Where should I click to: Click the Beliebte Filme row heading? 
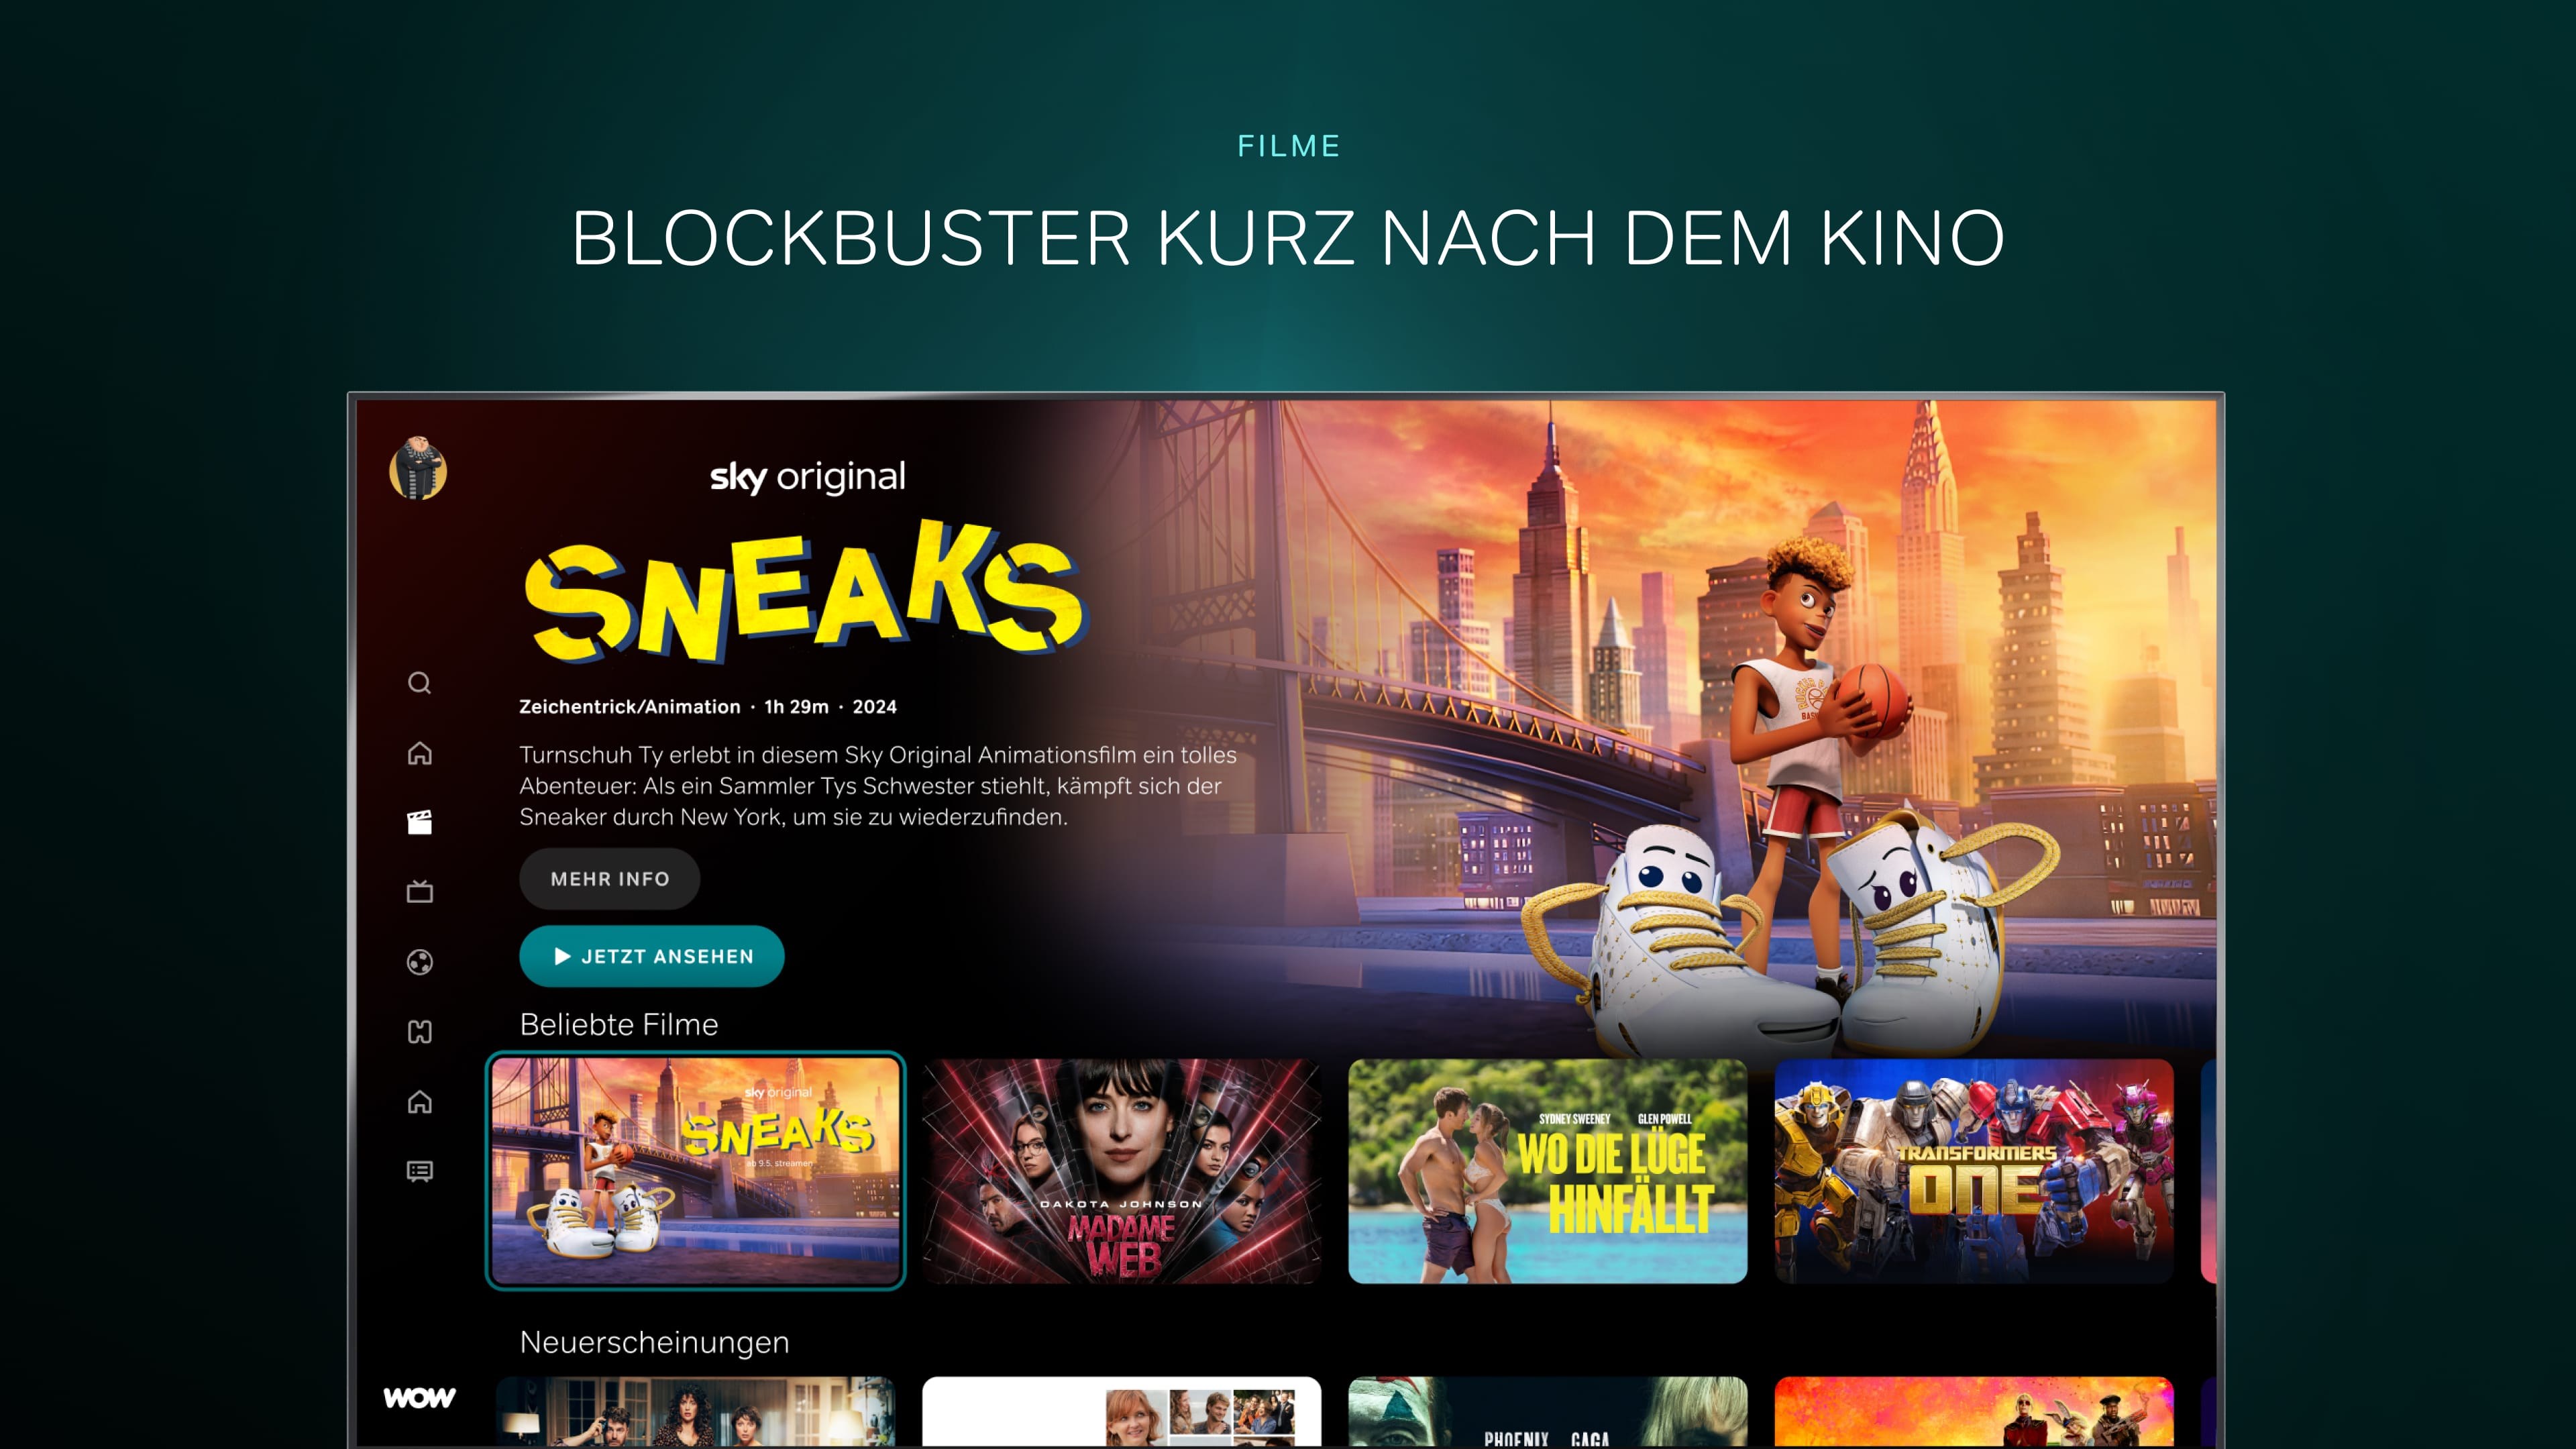pyautogui.click(x=619, y=1025)
